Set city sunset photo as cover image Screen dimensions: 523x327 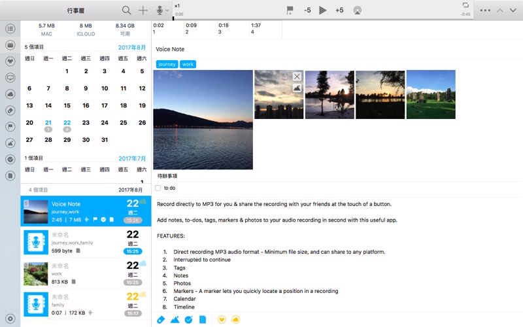(297, 88)
